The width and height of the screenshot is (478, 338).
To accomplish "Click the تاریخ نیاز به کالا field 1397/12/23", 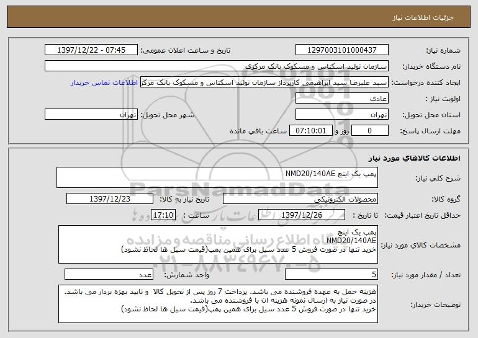I will [110, 199].
